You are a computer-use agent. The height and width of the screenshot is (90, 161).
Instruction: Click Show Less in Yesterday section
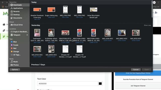click(147, 25)
